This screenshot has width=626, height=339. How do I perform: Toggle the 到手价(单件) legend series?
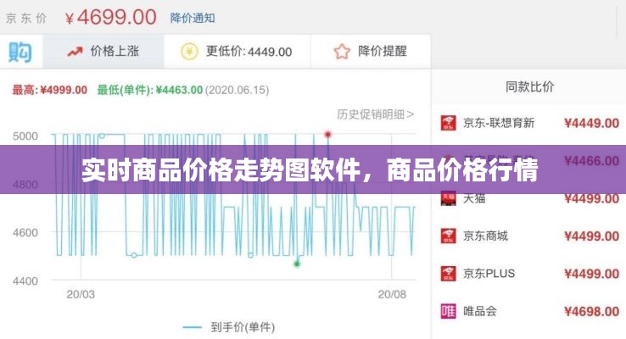(x=227, y=326)
